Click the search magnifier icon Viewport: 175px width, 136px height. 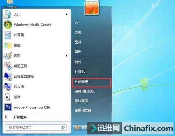pyautogui.click(x=63, y=127)
